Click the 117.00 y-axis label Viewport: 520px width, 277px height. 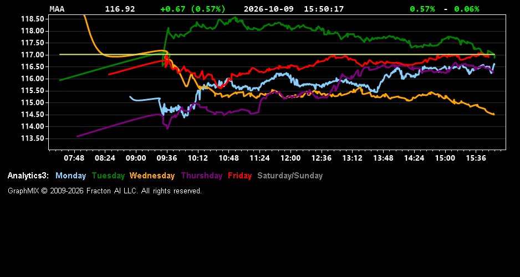pos(33,55)
